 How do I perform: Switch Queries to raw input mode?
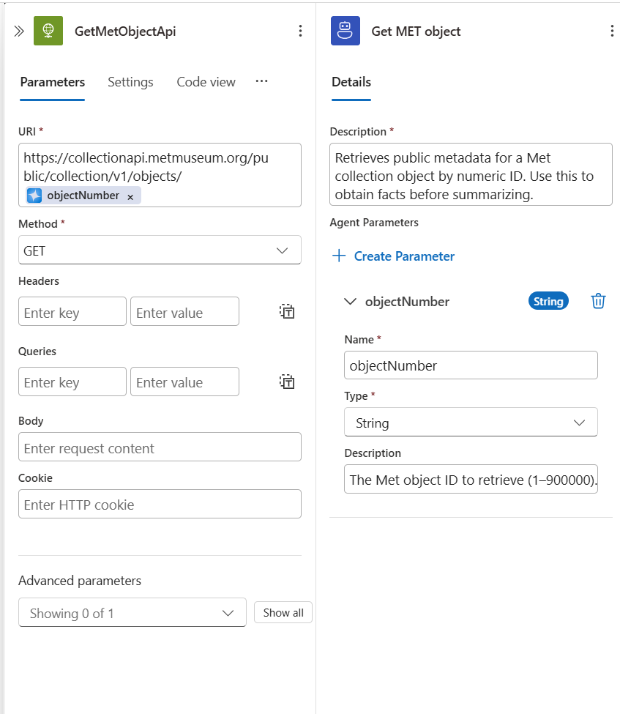pyautogui.click(x=287, y=382)
